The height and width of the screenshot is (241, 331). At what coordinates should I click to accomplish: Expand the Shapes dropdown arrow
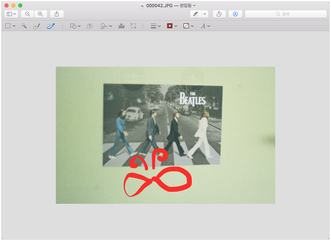coord(79,26)
